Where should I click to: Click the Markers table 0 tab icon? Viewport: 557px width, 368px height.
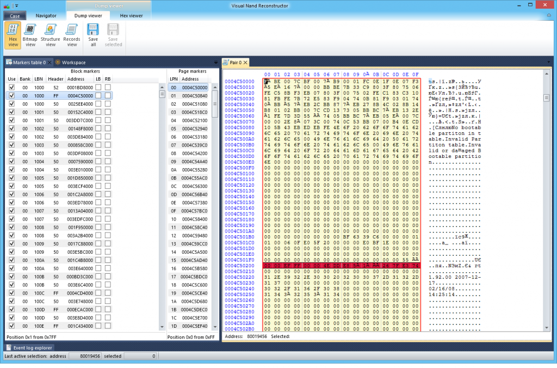tap(9, 62)
